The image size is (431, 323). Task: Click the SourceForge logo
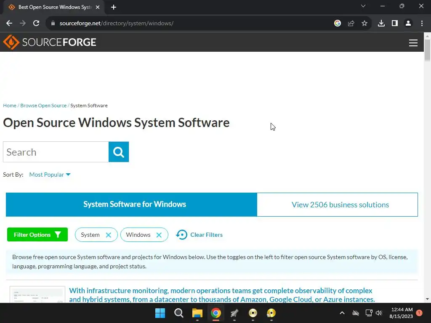click(x=50, y=42)
